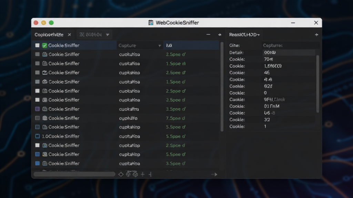Select the left panel's first tab label
353x198 pixels.
[49, 35]
